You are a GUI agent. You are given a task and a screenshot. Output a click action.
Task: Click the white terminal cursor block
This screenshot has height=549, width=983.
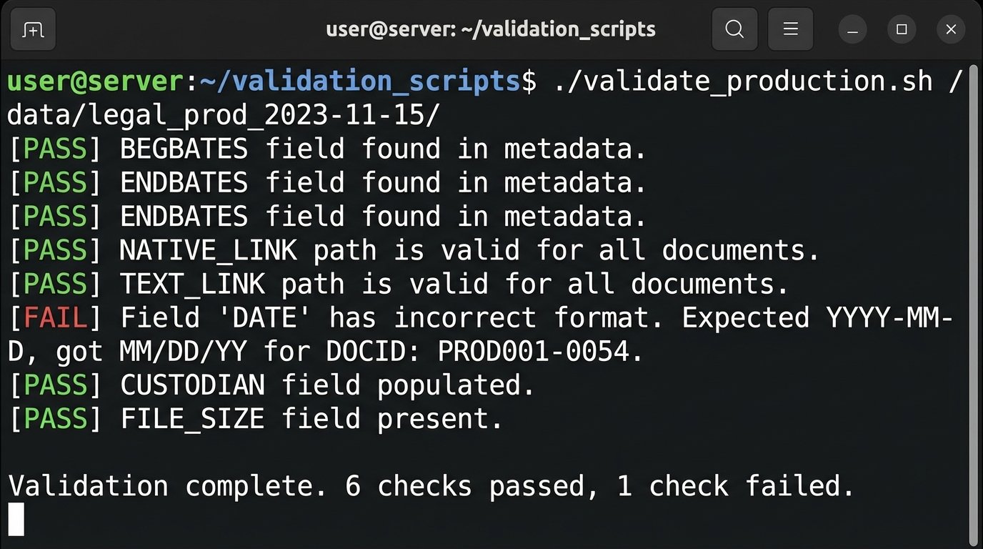(x=16, y=519)
